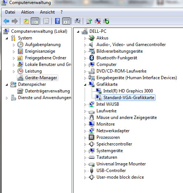
Task: Select the Computer category label
Action: 106,64
